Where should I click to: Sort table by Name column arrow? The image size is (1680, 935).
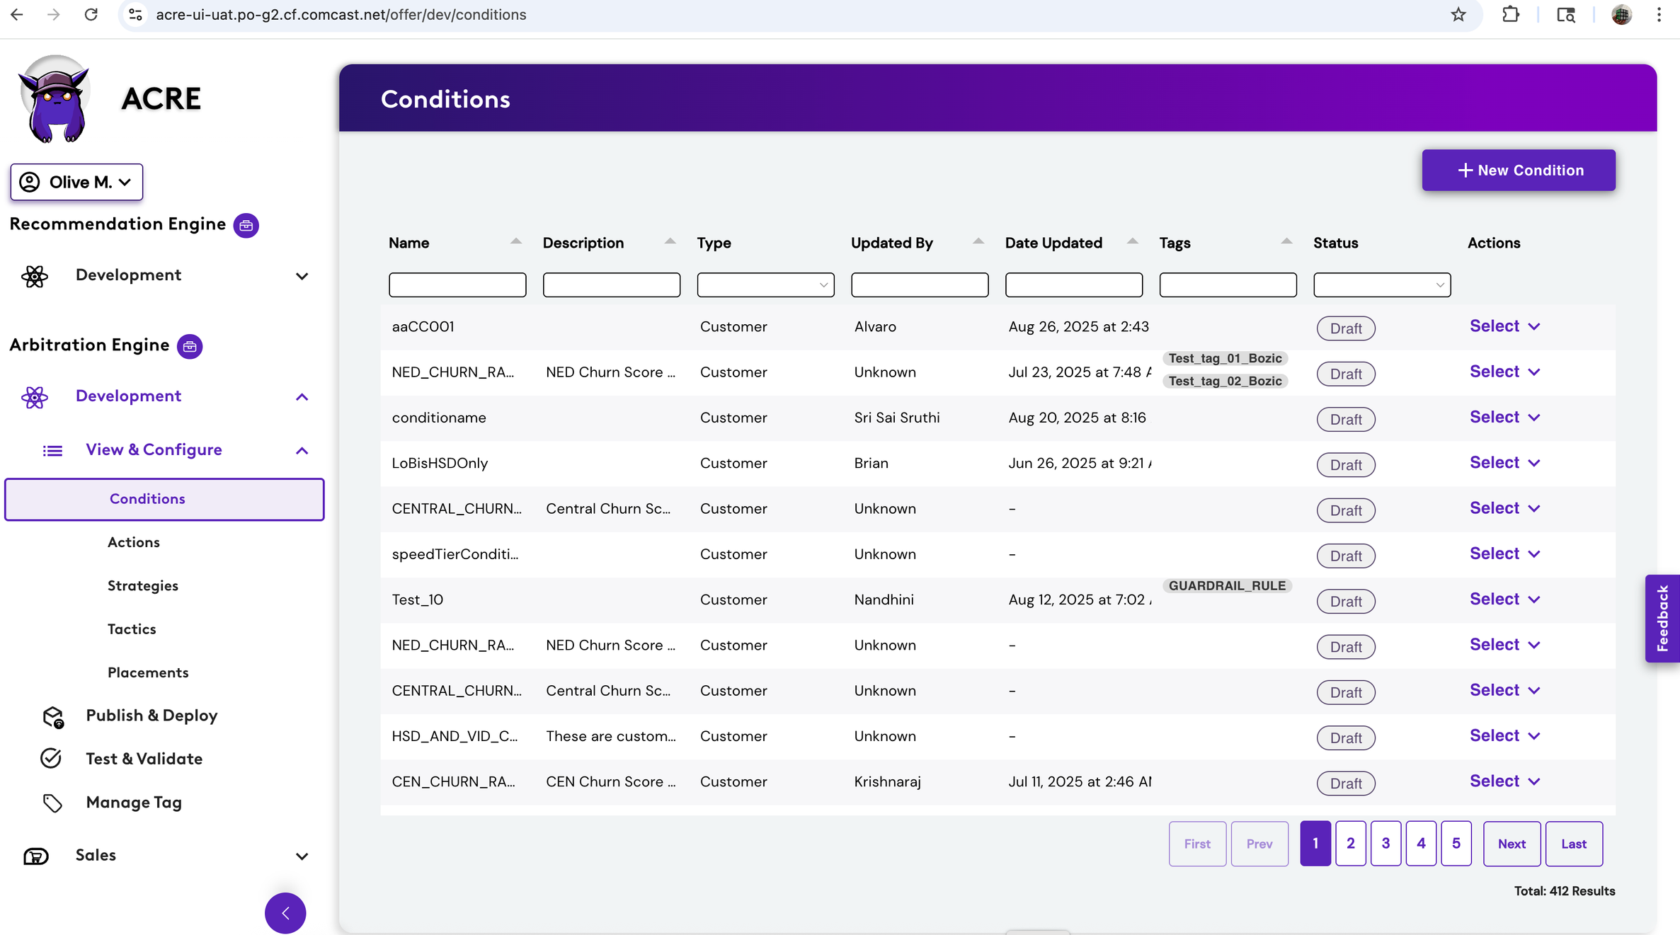515,242
